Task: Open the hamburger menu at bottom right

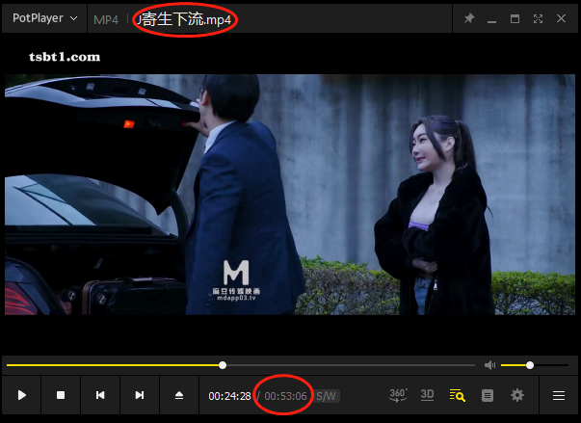Action: tap(559, 396)
